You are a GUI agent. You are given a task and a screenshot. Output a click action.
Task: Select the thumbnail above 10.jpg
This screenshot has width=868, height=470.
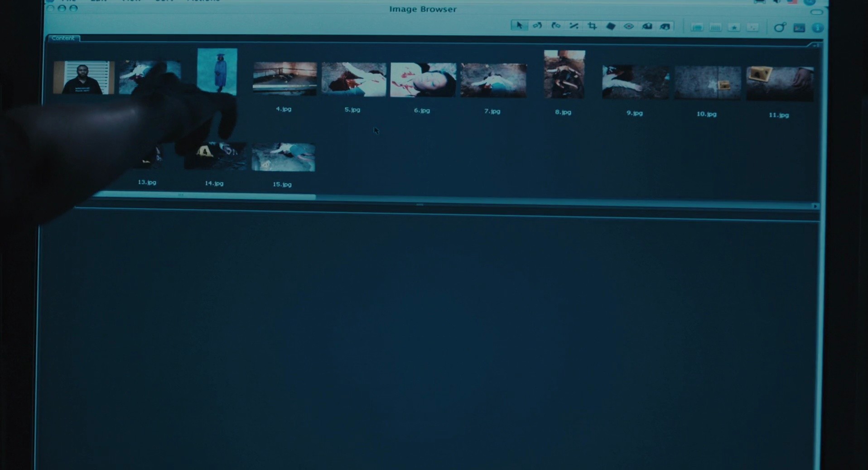[708, 83]
